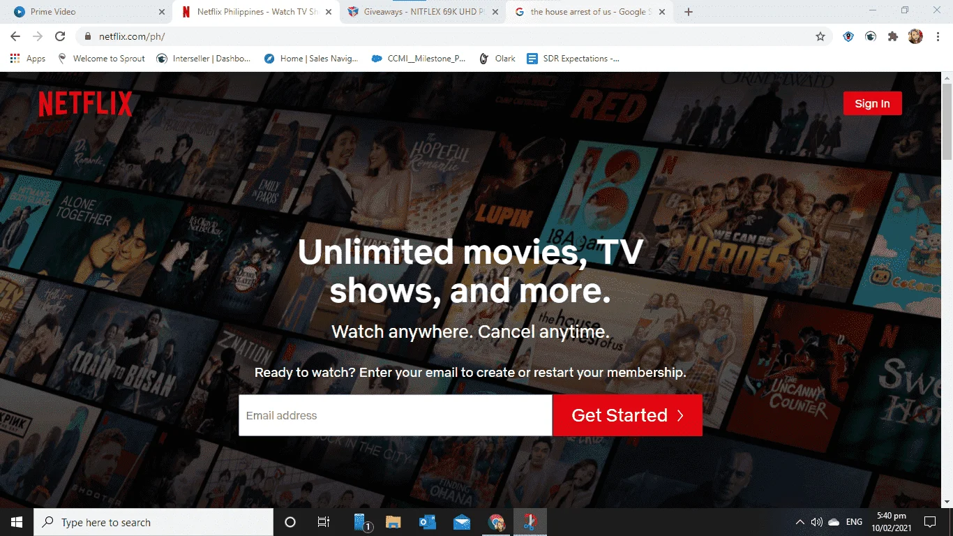
Task: Close the Google search tab
Action: (x=662, y=12)
